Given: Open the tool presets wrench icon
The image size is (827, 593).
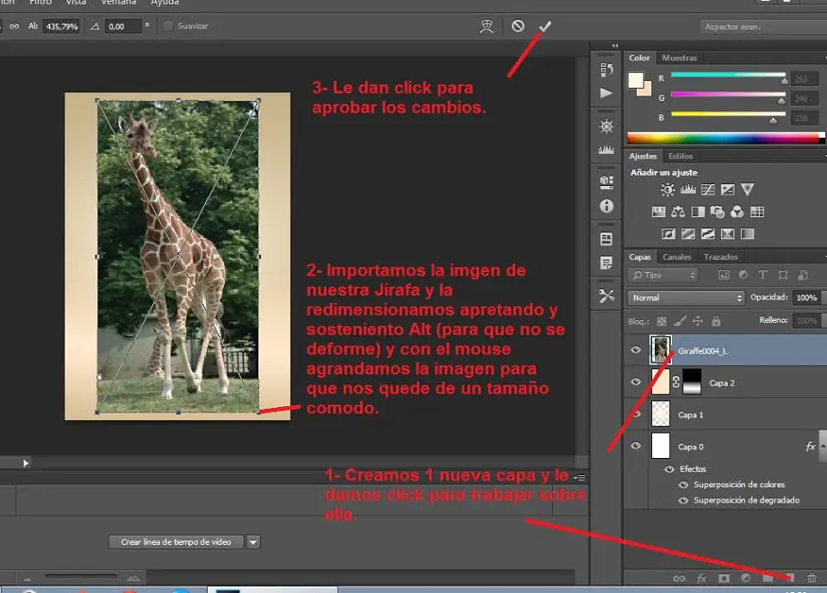Looking at the screenshot, I should pos(606,296).
